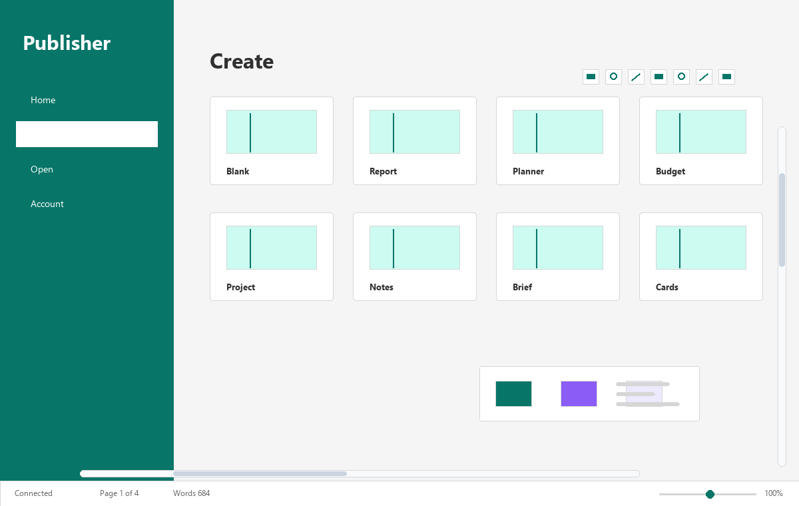Screen dimensions: 799x506
Task: Click the Create heading
Action: tap(242, 61)
